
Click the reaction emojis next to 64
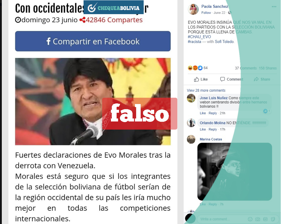pyautogui.click(x=195, y=68)
